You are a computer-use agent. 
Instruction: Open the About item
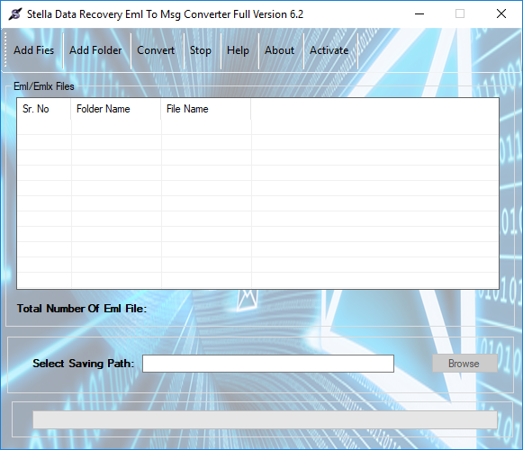[280, 50]
